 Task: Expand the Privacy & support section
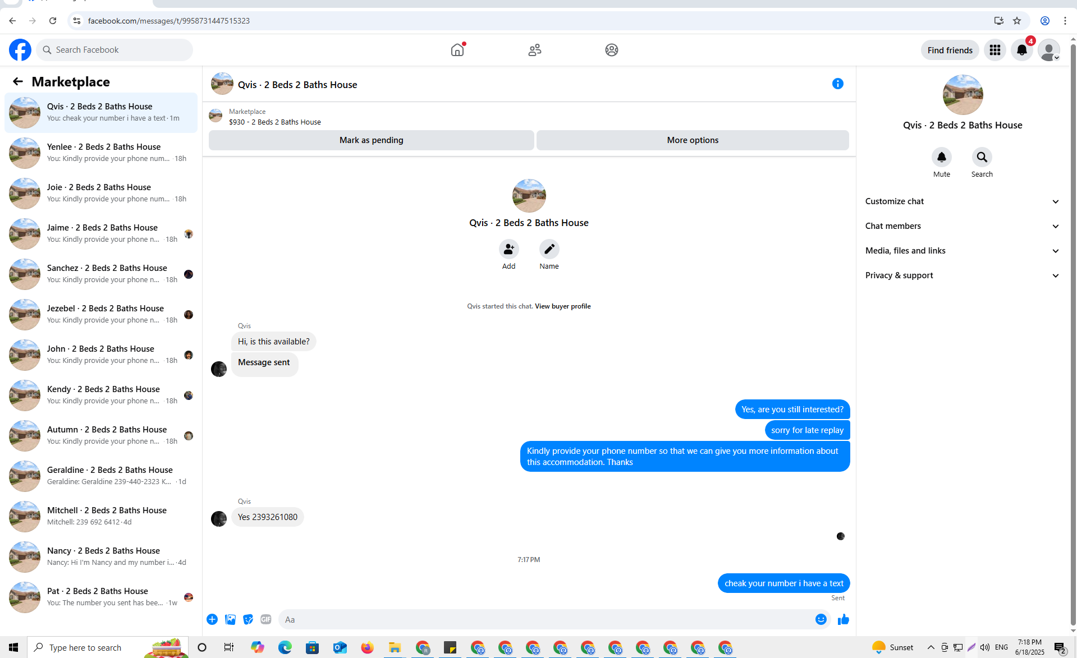(963, 275)
